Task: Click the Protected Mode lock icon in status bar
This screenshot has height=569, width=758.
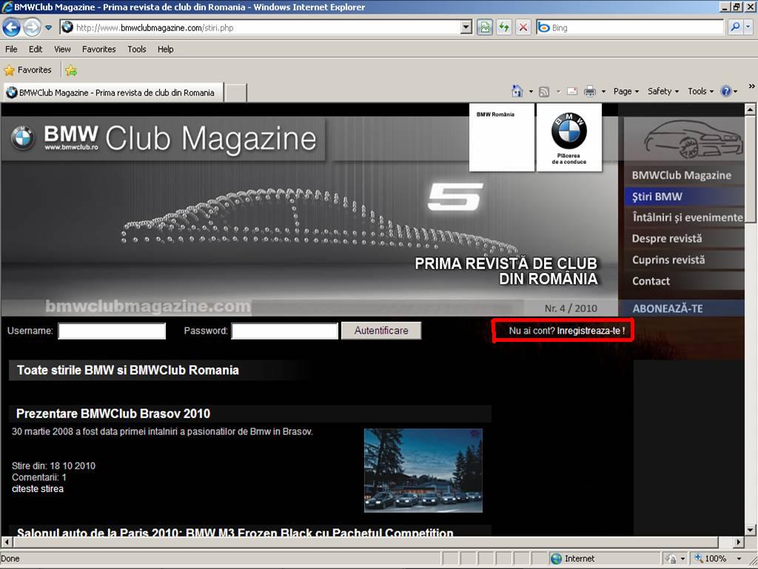Action: pyautogui.click(x=671, y=559)
